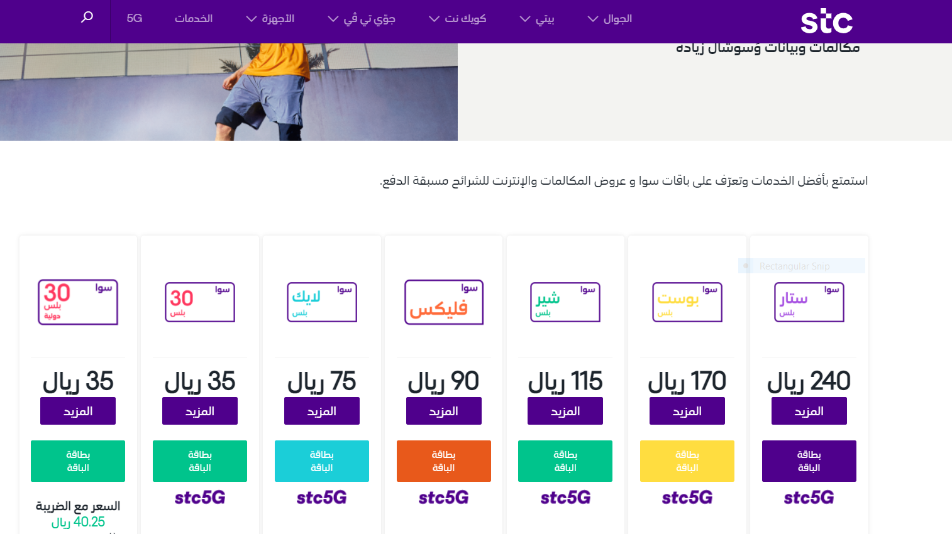Click the stc logo in the header
The height and width of the screenshot is (534, 952).
(x=826, y=20)
